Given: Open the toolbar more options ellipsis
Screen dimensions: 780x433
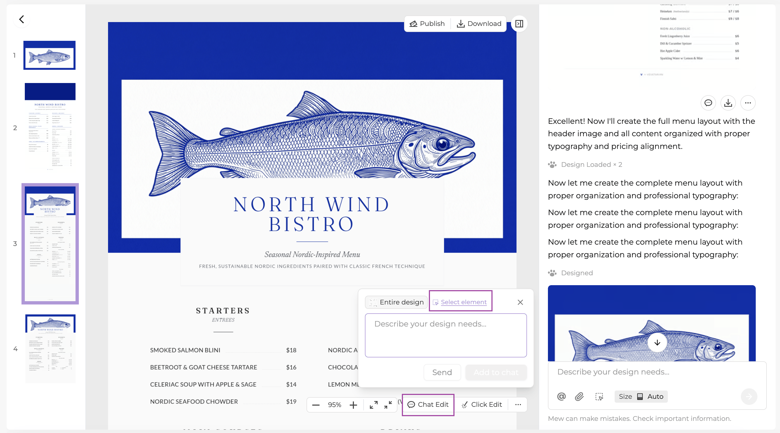Looking at the screenshot, I should coord(518,405).
